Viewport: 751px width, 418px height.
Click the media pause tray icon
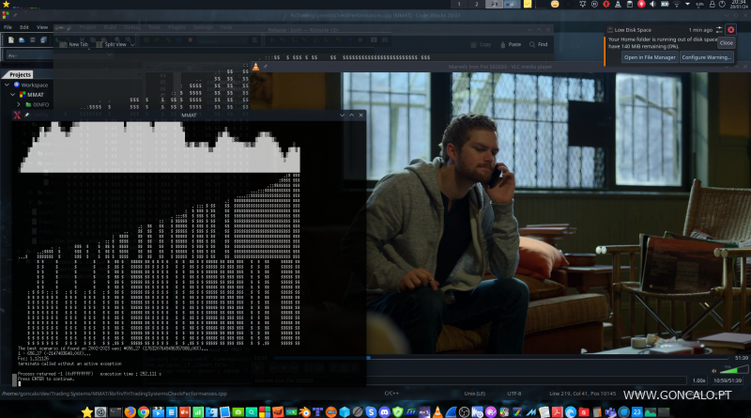point(594,5)
